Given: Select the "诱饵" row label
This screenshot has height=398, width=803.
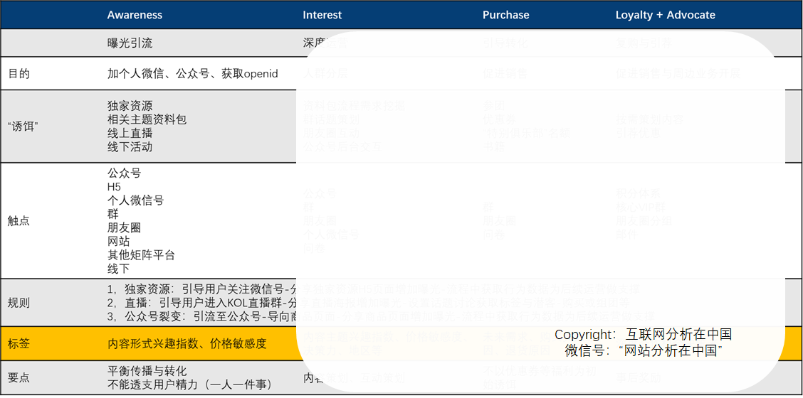Looking at the screenshot, I should (x=23, y=127).
